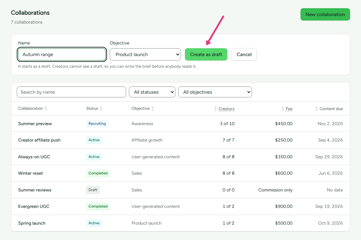The width and height of the screenshot is (361, 240).
Task: Open the Objective dropdown set to Product launch
Action: point(145,54)
